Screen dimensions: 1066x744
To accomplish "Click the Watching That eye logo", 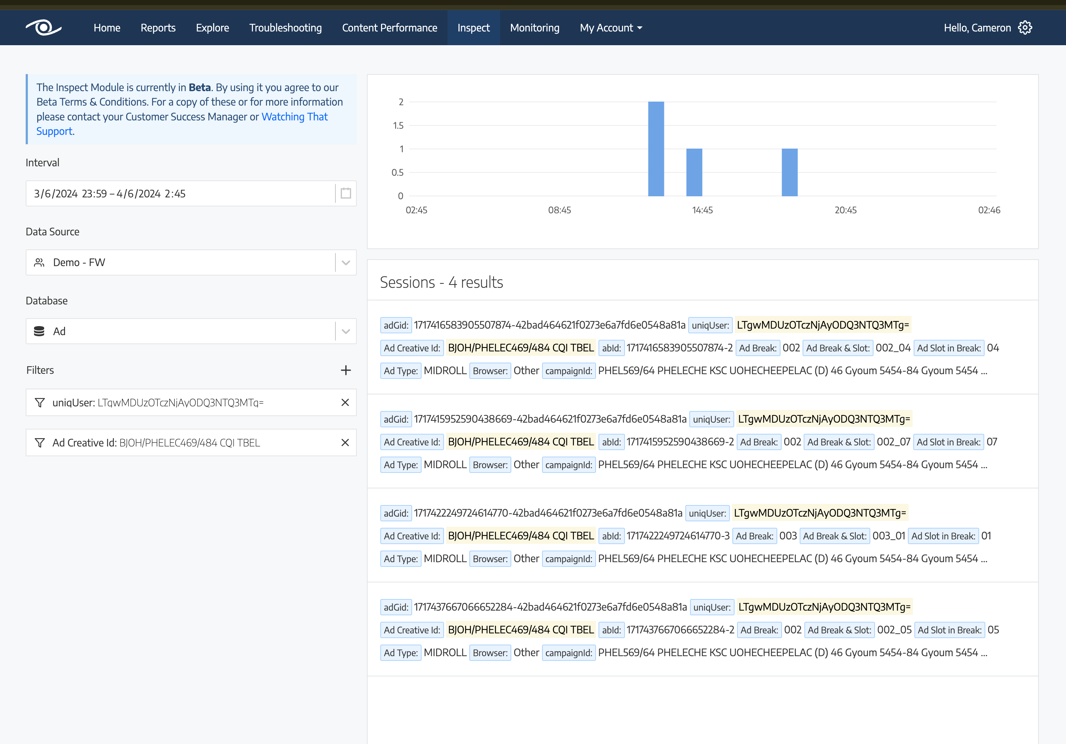I will pyautogui.click(x=44, y=28).
